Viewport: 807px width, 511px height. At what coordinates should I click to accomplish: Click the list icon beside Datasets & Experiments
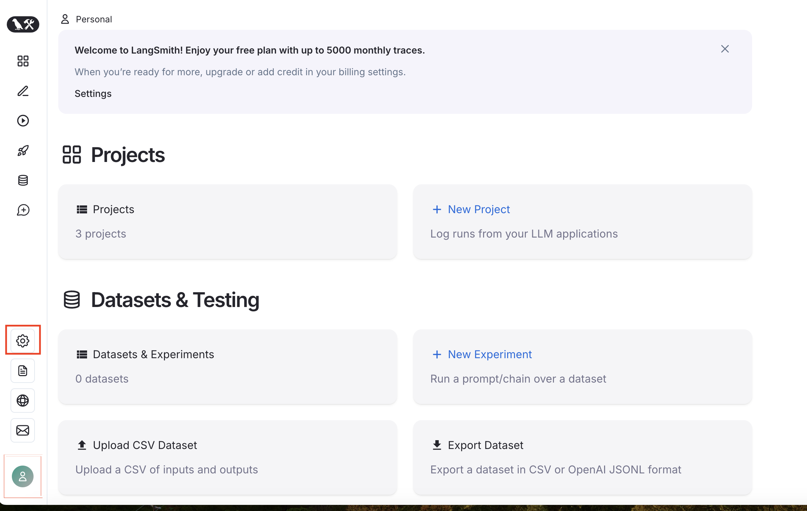82,354
